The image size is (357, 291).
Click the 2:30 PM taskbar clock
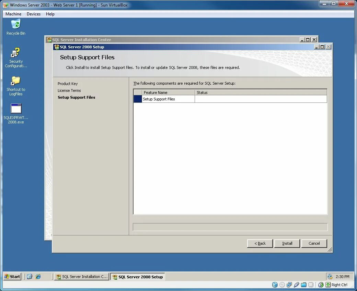tap(342, 277)
